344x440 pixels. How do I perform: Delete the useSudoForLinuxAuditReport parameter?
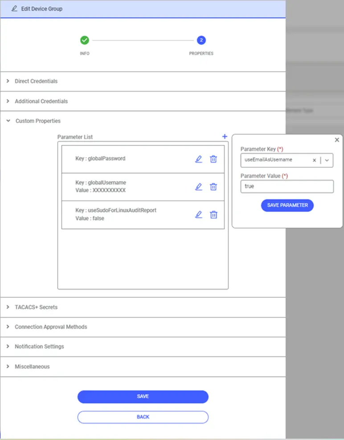click(x=213, y=215)
